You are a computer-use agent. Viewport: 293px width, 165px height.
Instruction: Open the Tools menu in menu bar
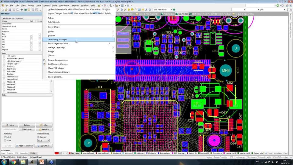(x=54, y=5)
